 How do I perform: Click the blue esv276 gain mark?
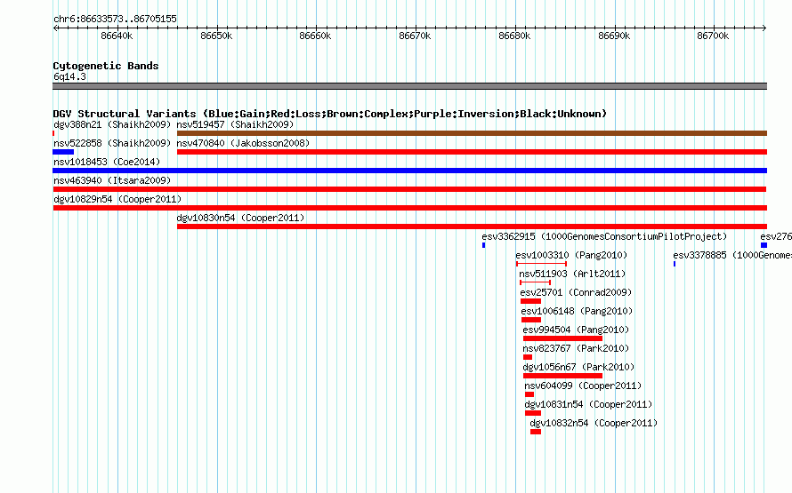tap(764, 245)
